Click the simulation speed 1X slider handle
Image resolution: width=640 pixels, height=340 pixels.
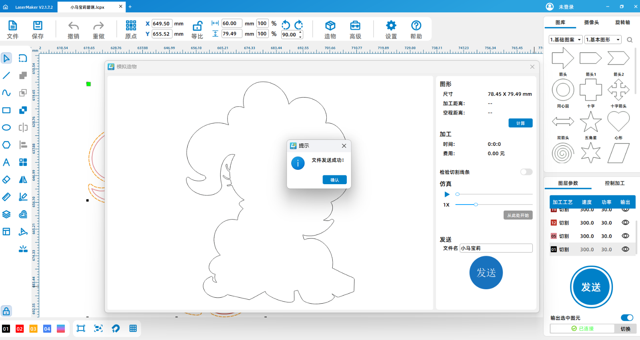(x=476, y=205)
